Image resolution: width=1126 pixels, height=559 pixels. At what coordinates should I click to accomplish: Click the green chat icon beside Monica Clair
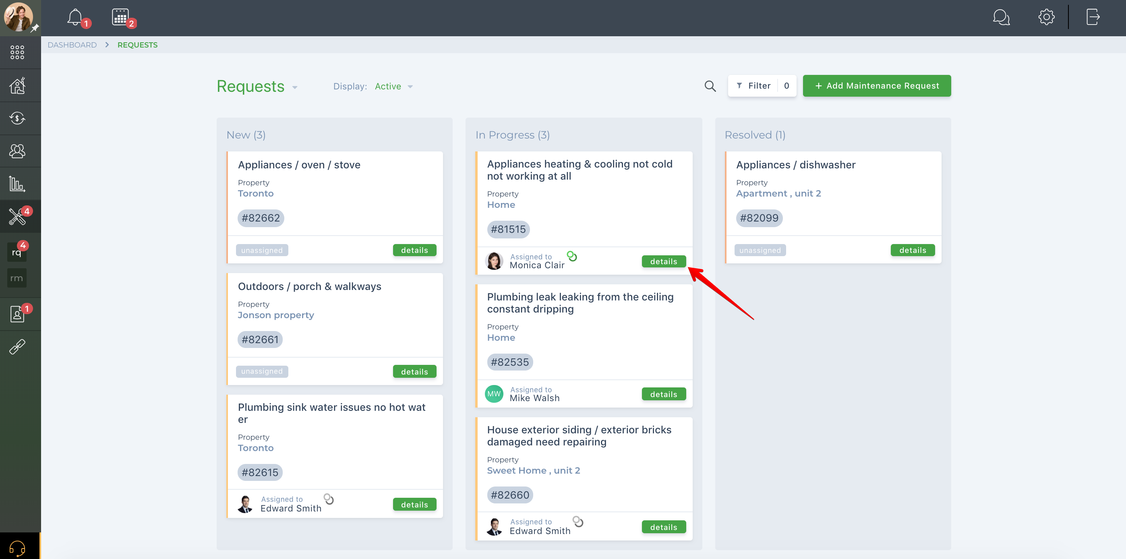pyautogui.click(x=572, y=256)
